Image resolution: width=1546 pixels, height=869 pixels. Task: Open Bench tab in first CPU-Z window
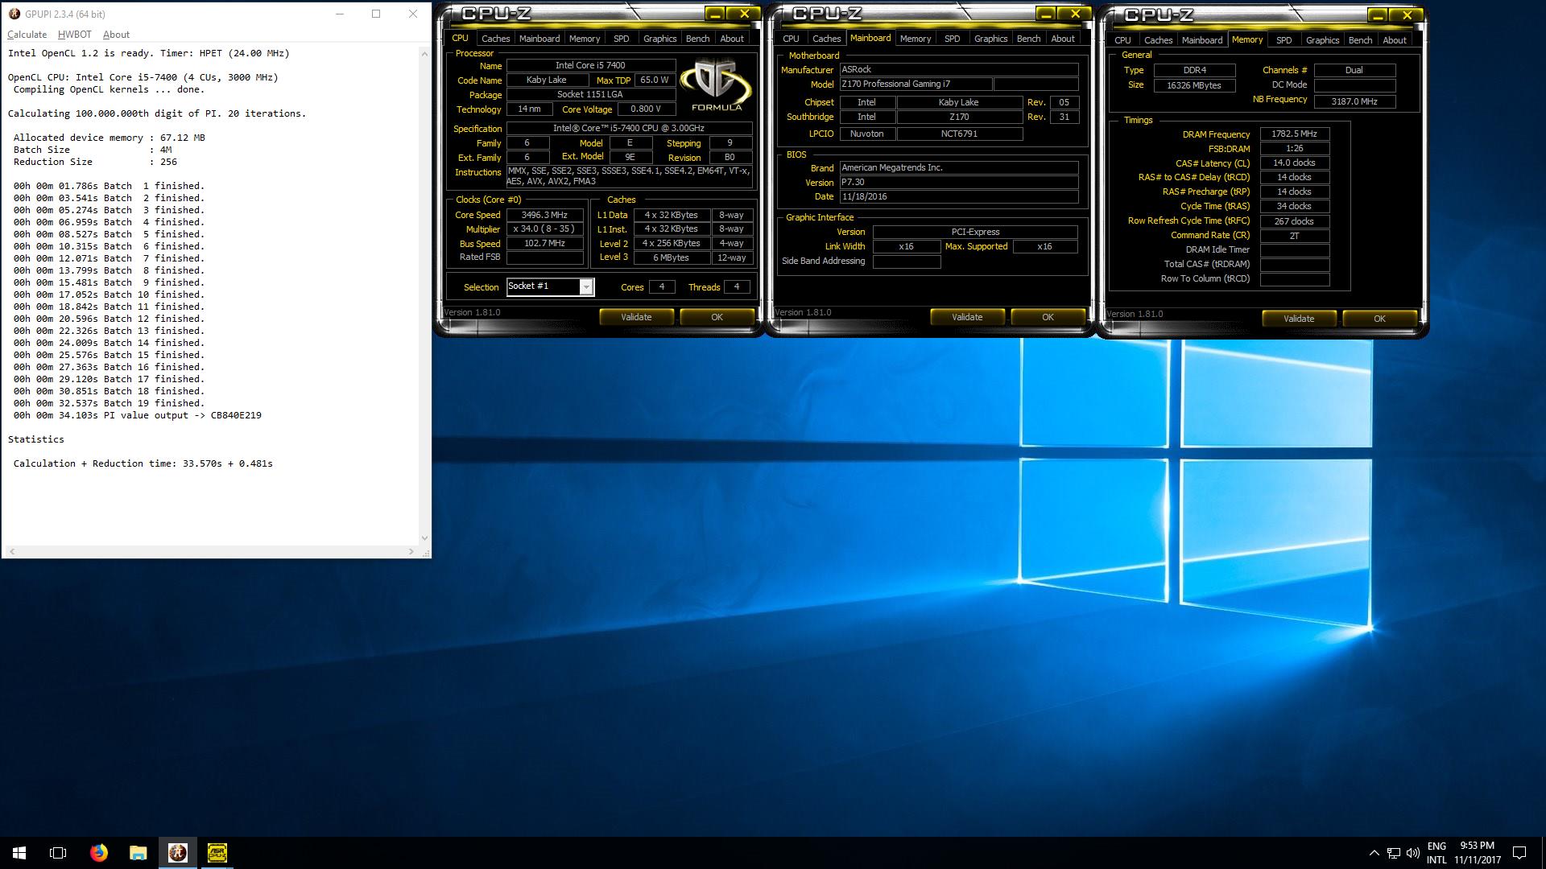coord(698,39)
